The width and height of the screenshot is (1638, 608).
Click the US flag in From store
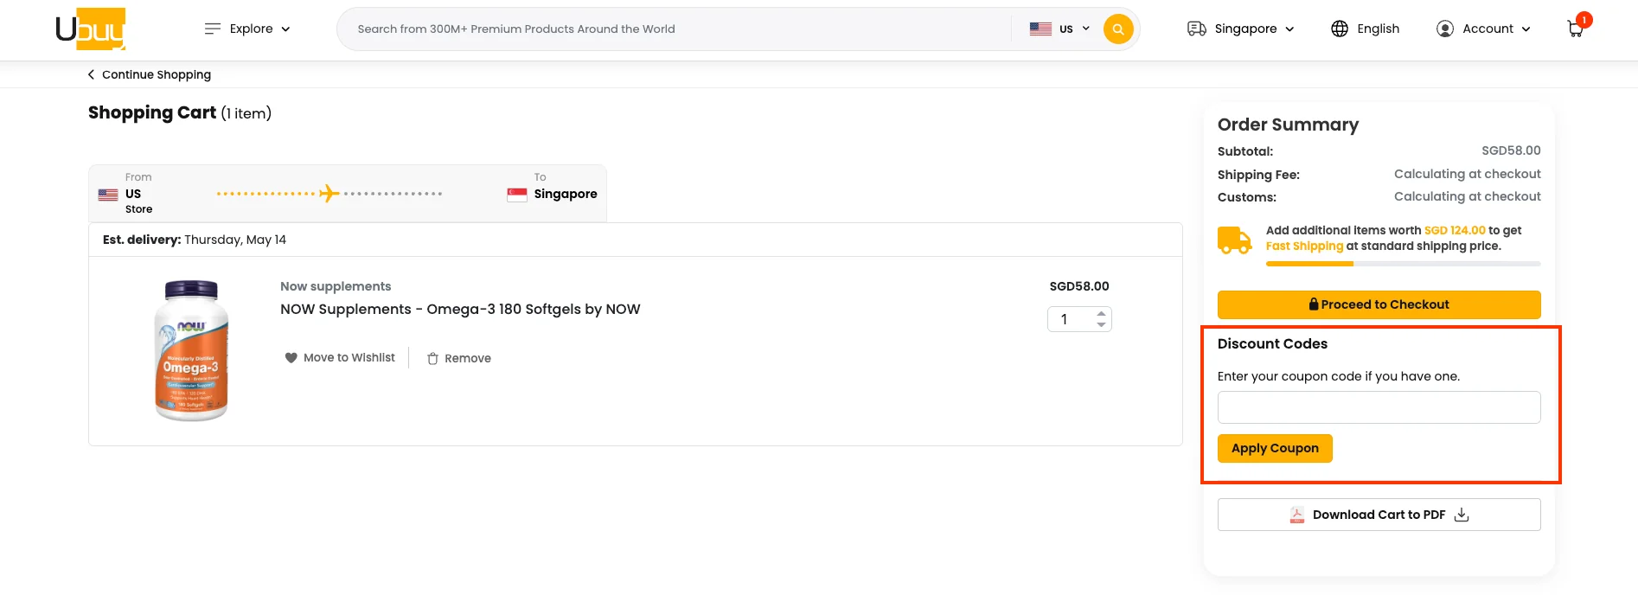point(108,195)
